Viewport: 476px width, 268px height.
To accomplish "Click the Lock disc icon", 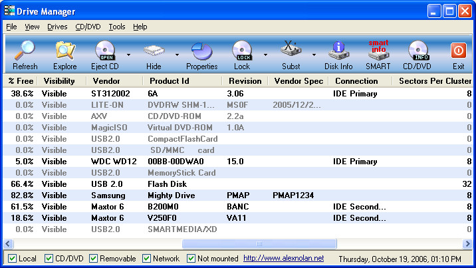I will tap(242, 51).
